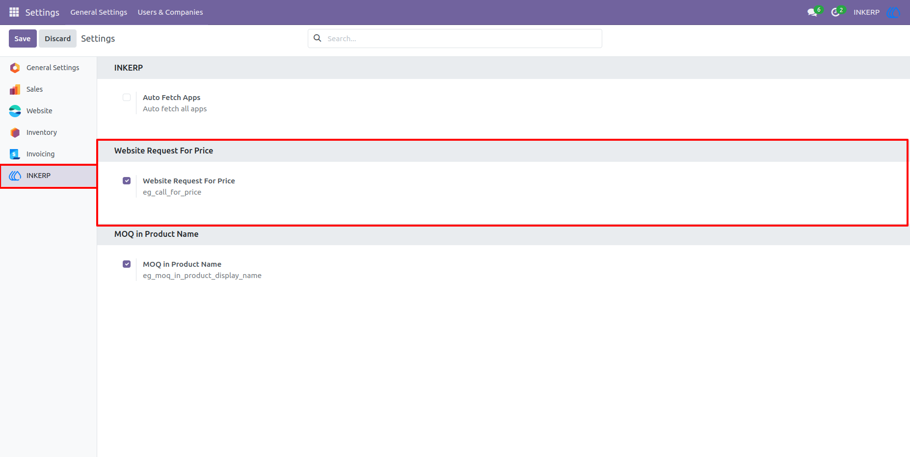Open the Users & Companies menu
The image size is (910, 457).
click(170, 12)
